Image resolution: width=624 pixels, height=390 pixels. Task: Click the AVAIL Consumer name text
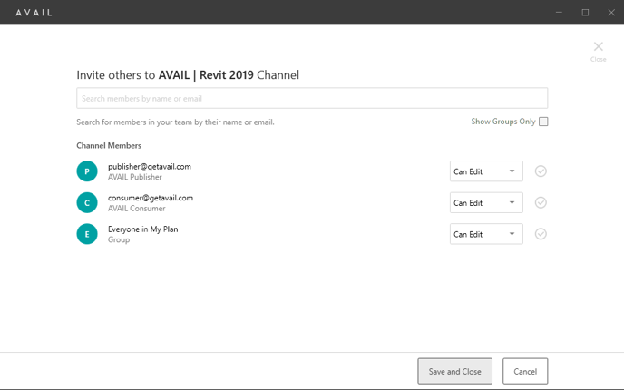pos(136,209)
